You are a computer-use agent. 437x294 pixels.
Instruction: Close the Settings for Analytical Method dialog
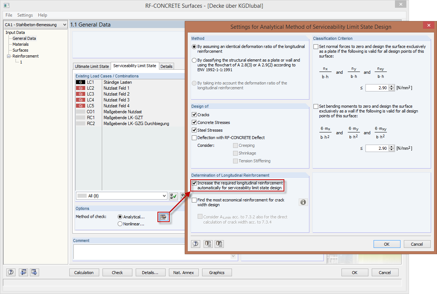click(x=429, y=25)
